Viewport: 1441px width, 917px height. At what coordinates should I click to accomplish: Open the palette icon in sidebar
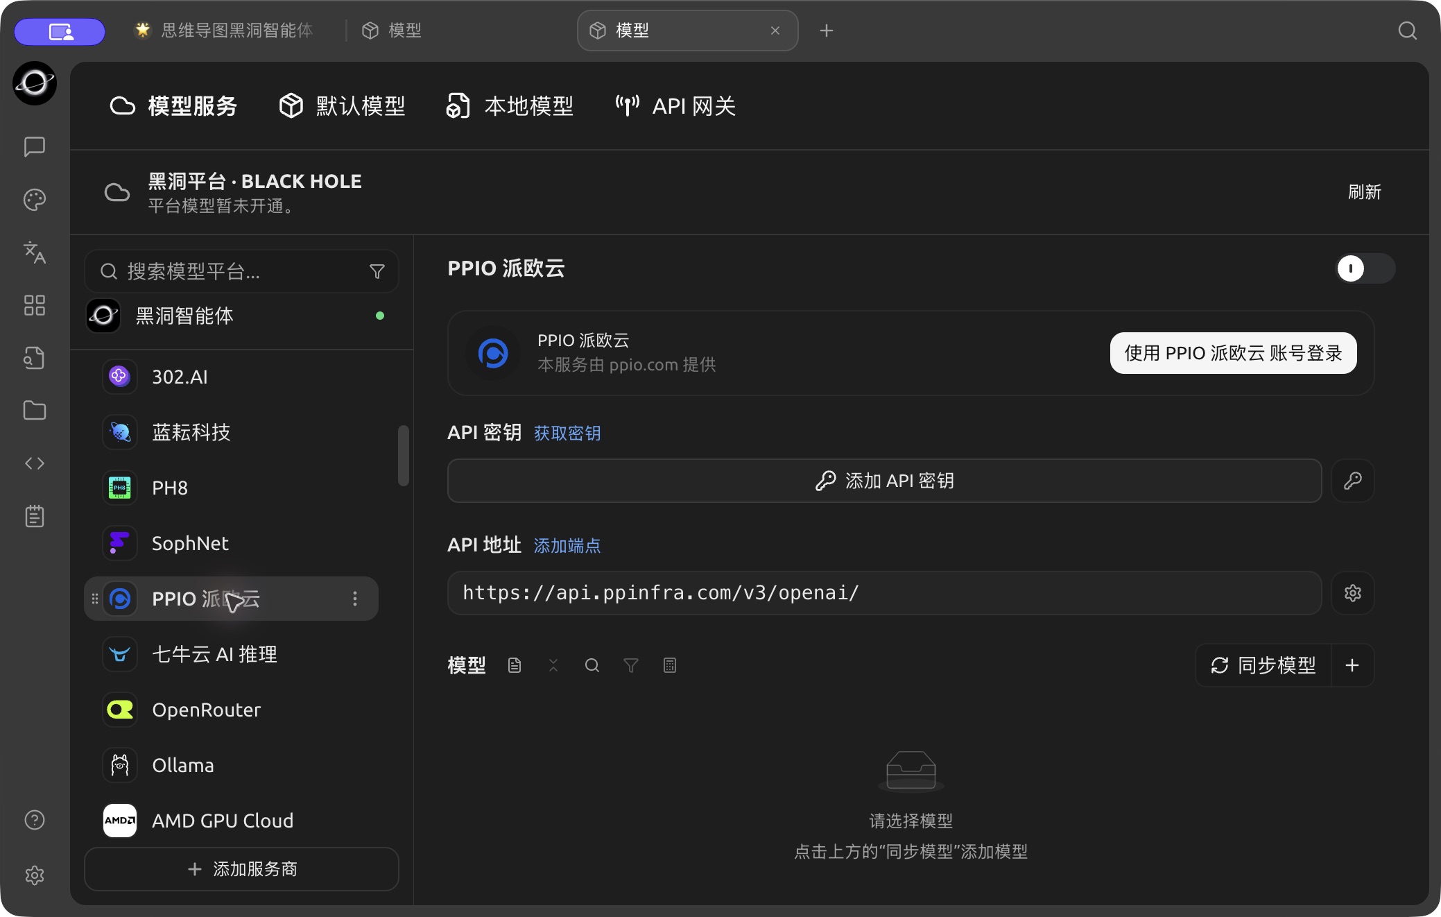(x=35, y=200)
